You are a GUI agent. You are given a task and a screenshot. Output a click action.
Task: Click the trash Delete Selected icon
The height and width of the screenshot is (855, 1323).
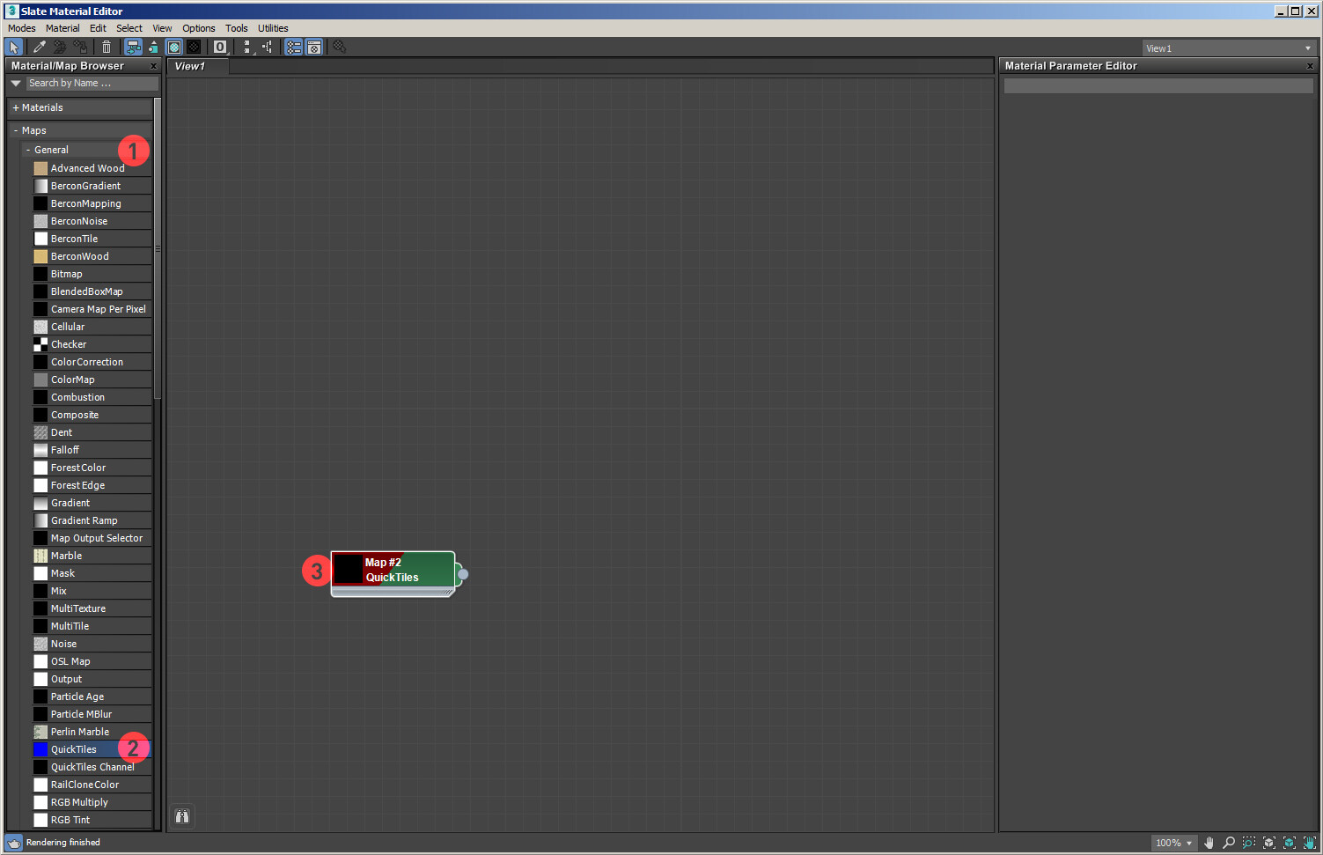[107, 48]
